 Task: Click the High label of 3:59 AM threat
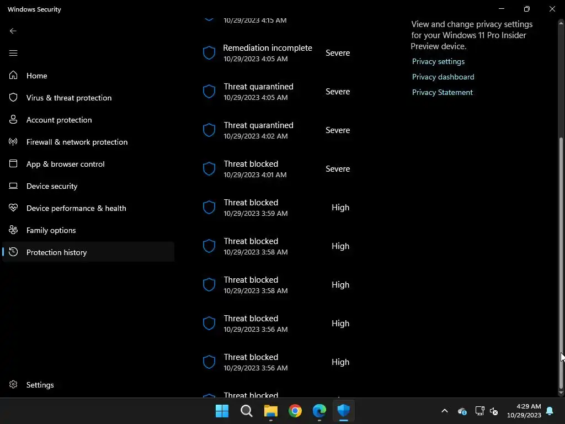pyautogui.click(x=340, y=208)
